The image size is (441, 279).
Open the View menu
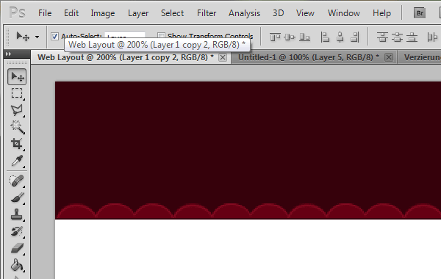click(x=305, y=13)
